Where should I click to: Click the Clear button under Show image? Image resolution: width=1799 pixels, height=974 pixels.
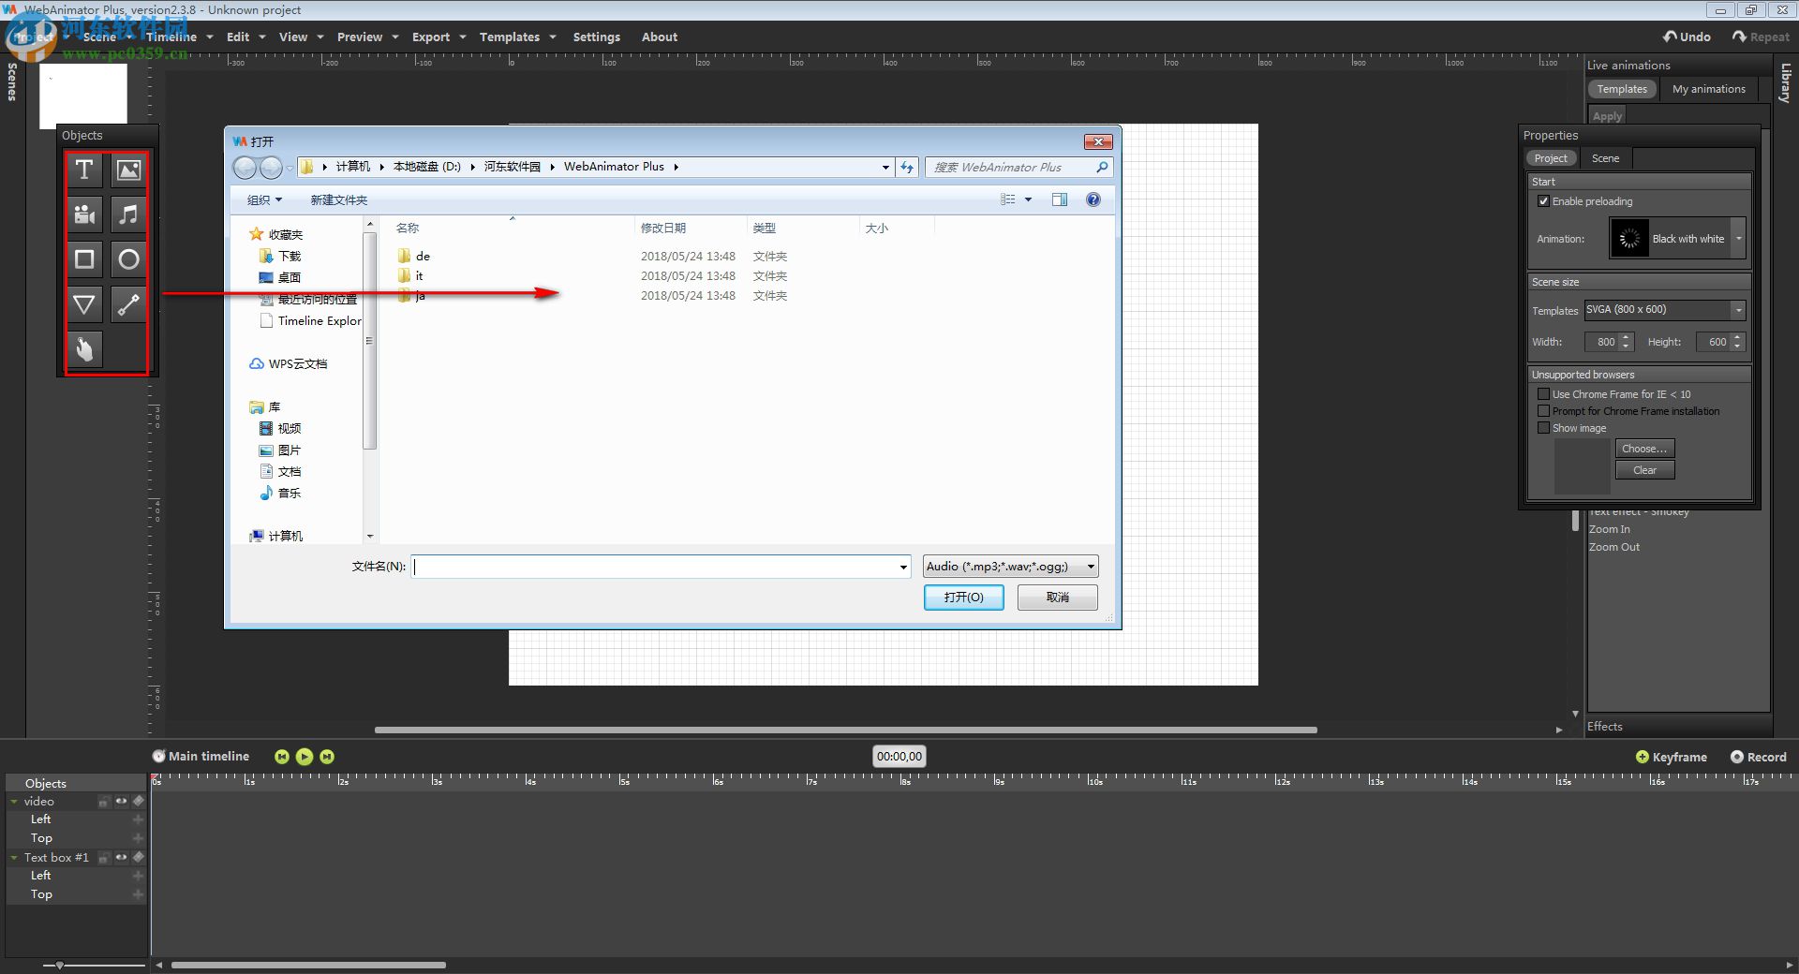tap(1644, 469)
